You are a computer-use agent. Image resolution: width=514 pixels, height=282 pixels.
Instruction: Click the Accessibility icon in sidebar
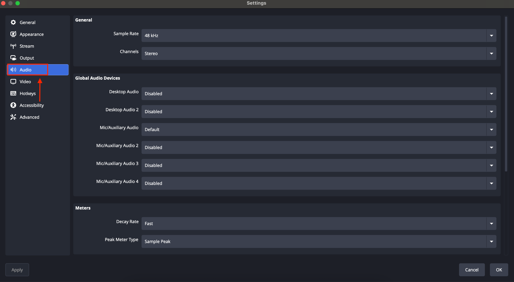tap(13, 105)
